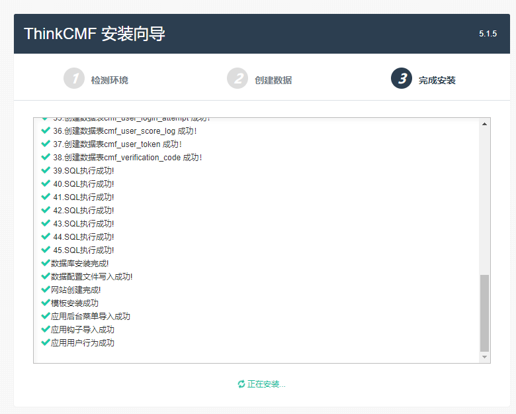Click the 正在安装... status text

coord(266,384)
